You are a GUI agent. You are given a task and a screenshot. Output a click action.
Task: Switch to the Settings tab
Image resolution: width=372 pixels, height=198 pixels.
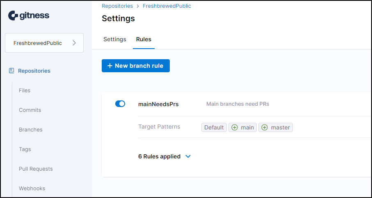[x=114, y=39]
